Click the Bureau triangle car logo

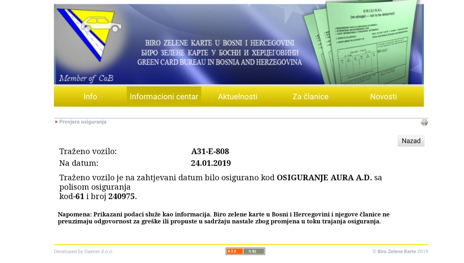point(89,34)
